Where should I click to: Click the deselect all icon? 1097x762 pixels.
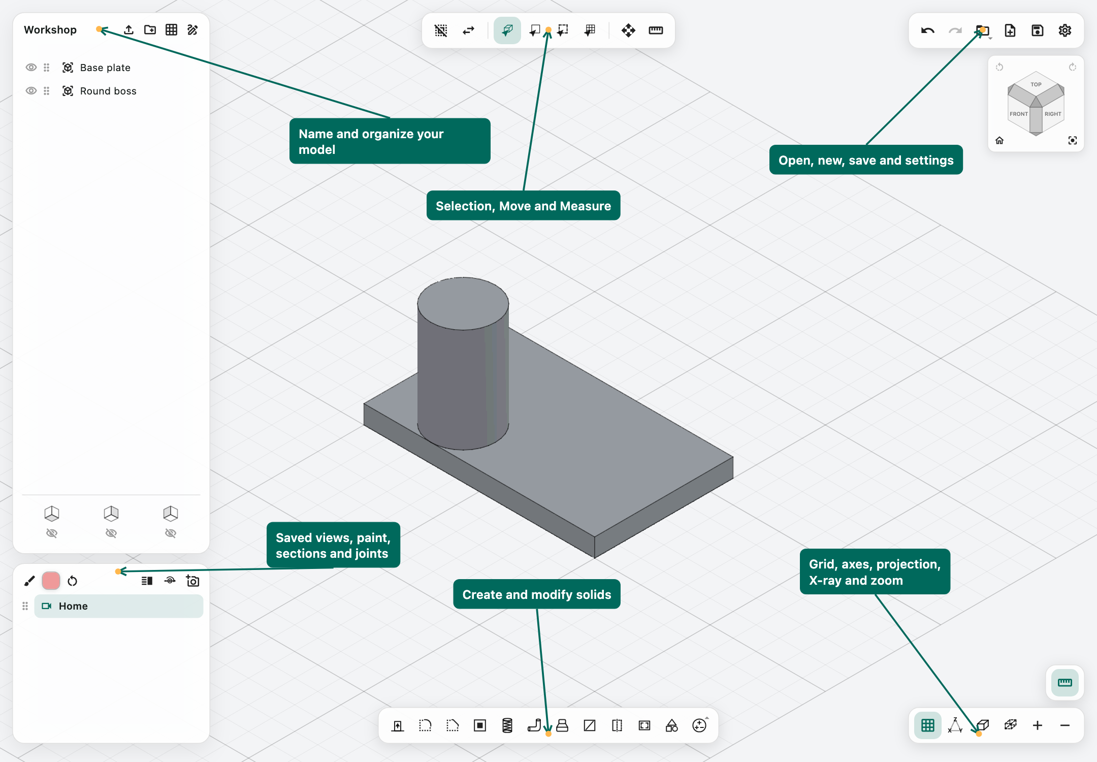(441, 30)
